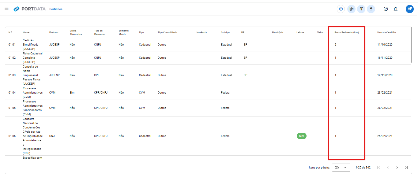Viewport: 418px width, 185px height.
Task: Open the Itens por página dropdown
Action: point(341,168)
